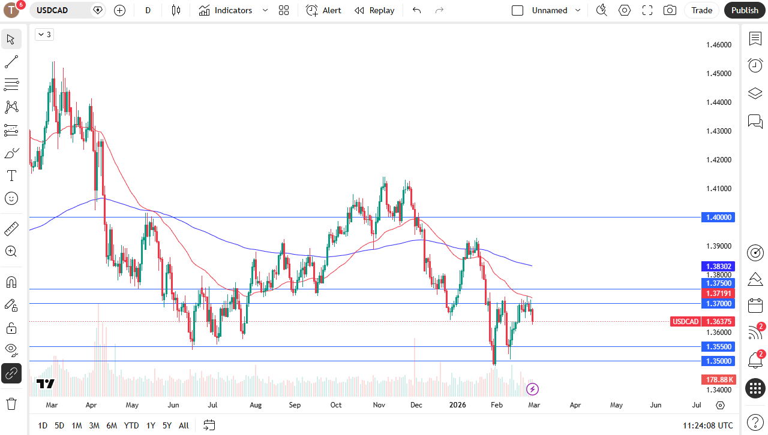Screen dimensions: 768x435
Task: Take a chart snapshot with camera icon
Action: 670,10
